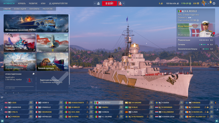Switch to the Контейнеры tab
The image size is (219, 123).
(34, 9)
